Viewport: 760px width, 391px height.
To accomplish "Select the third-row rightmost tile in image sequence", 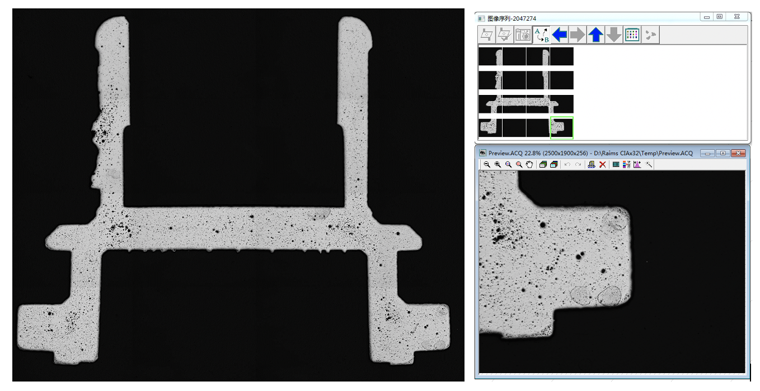I will (x=562, y=104).
